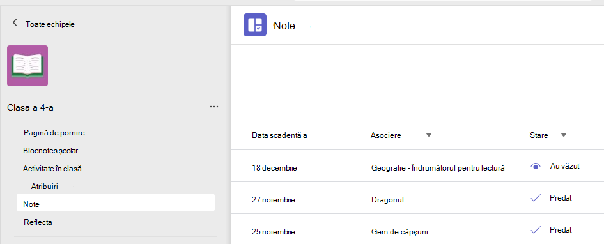This screenshot has width=604, height=244.
Task: Go back via Toate echipele link
Action: (x=50, y=24)
